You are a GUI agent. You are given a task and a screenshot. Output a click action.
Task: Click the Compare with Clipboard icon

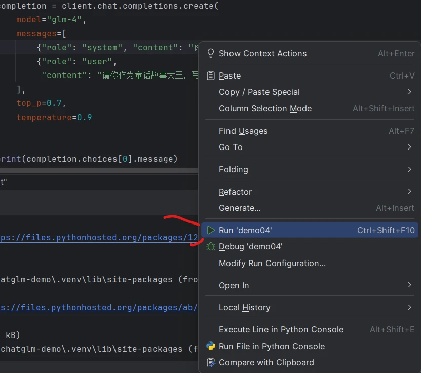(x=211, y=363)
